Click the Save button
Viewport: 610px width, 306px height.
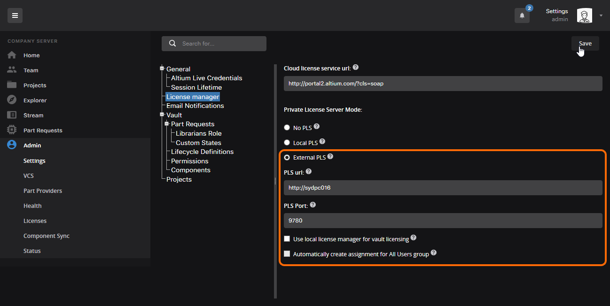pos(585,43)
